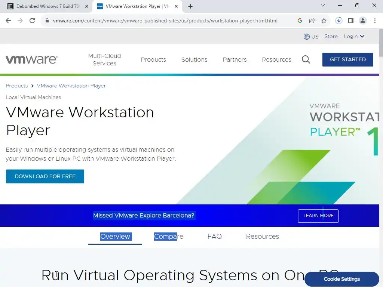Click the page vertical scrollbar thumb

[381, 43]
